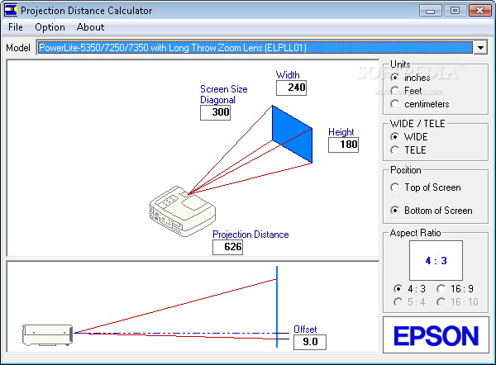Select 16:9 aspect ratio radio button
The height and width of the screenshot is (365, 496).
pyautogui.click(x=455, y=288)
